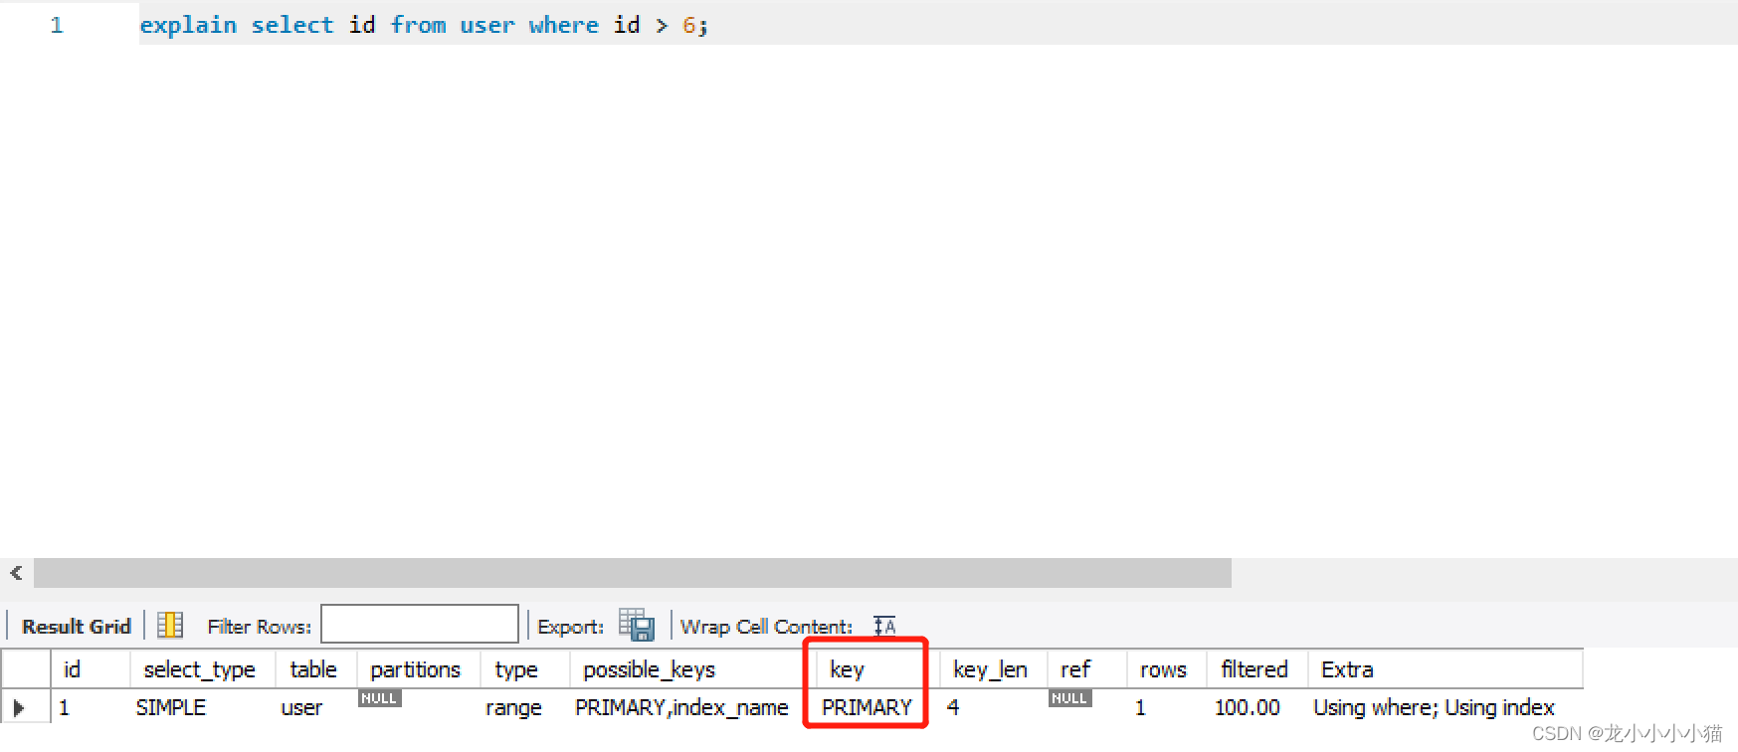Click the where keyword in the query
1738x752 pixels.
pos(564,25)
